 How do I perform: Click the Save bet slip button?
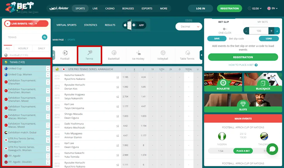217,39
